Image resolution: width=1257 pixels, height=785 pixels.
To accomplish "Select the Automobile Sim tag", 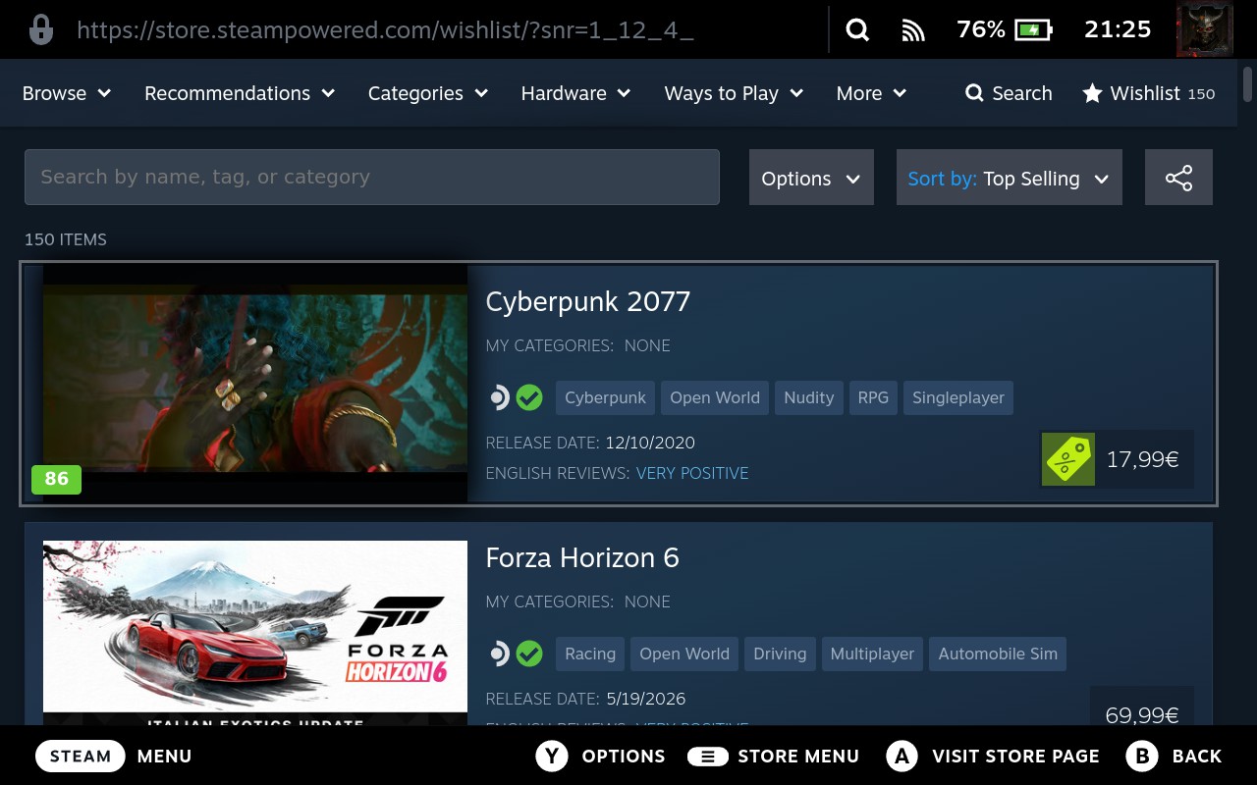I will [x=998, y=654].
